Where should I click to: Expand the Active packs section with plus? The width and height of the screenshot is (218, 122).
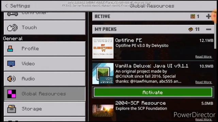208,16
